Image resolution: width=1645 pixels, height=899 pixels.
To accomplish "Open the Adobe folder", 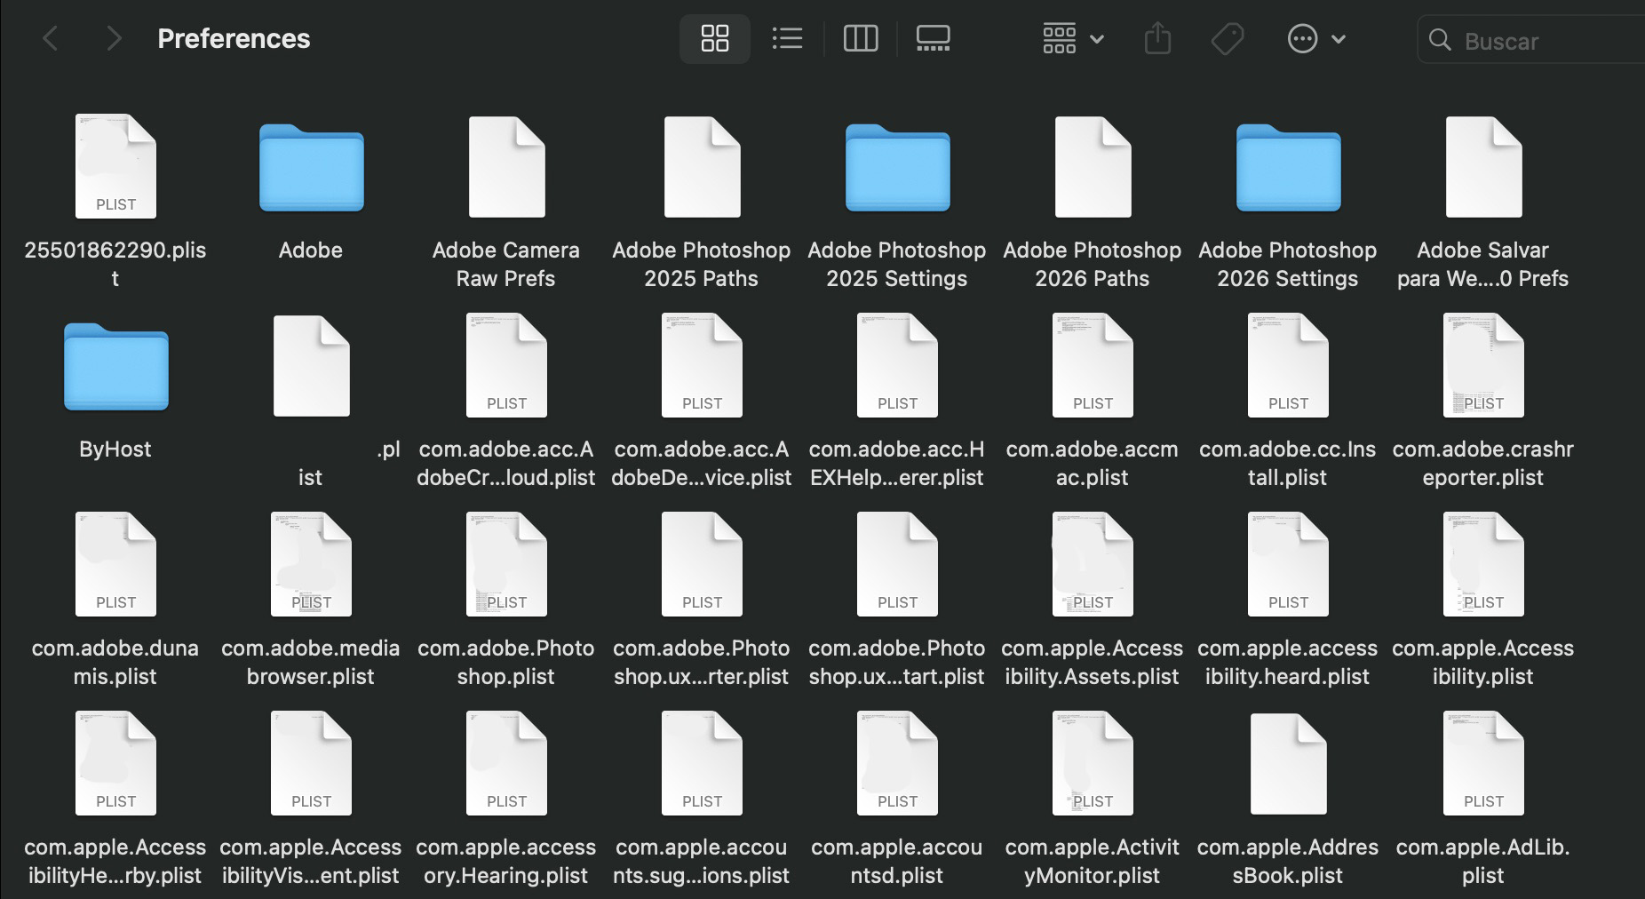I will coord(310,169).
